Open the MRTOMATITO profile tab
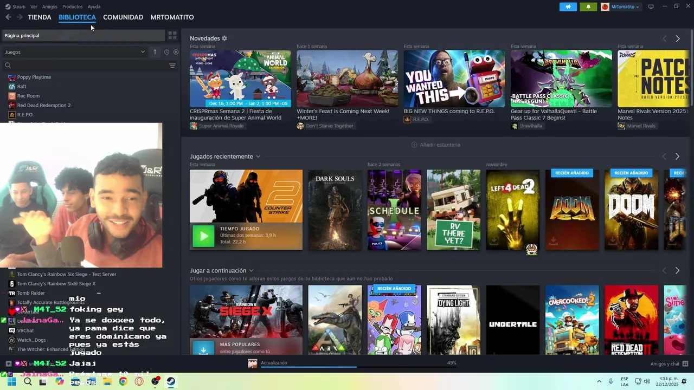694x390 pixels. [172, 17]
